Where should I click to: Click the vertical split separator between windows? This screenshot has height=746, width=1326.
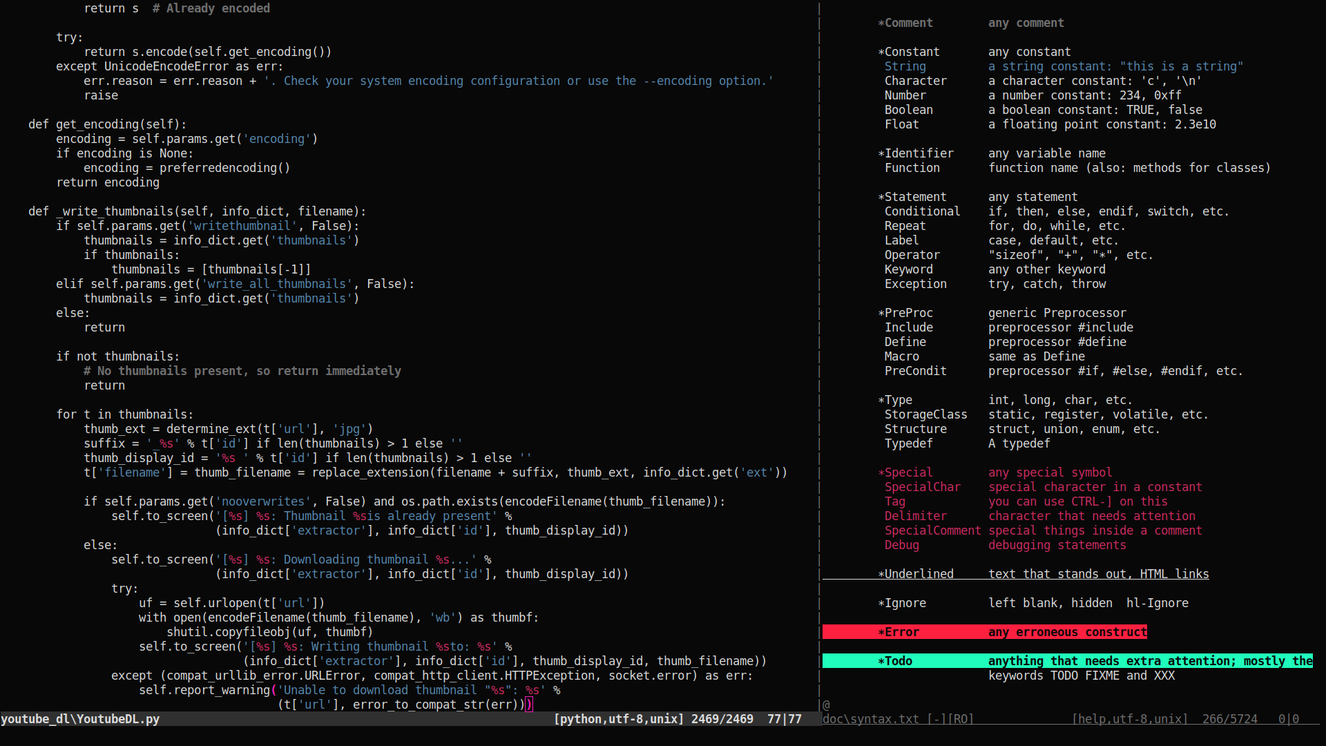pyautogui.click(x=819, y=345)
